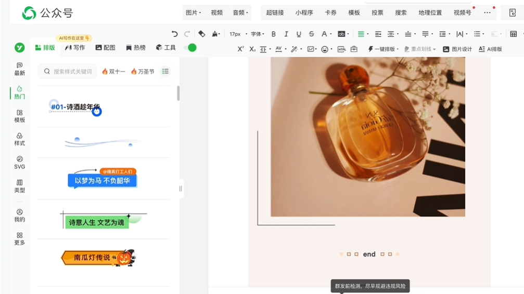Insert a table using table icon
This screenshot has width=524, height=294.
pyautogui.click(x=513, y=34)
